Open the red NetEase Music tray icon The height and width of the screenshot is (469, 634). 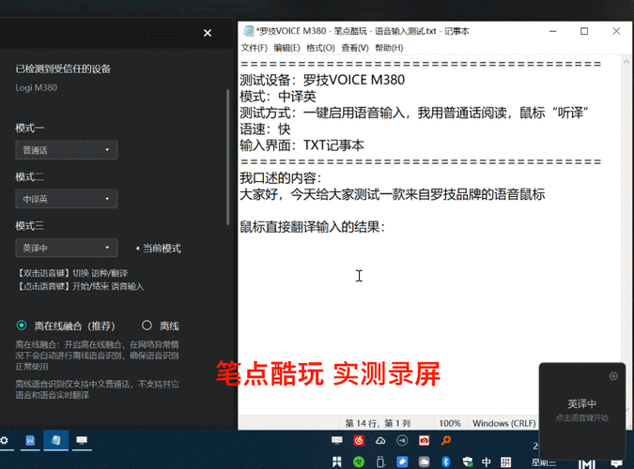pyautogui.click(x=359, y=440)
